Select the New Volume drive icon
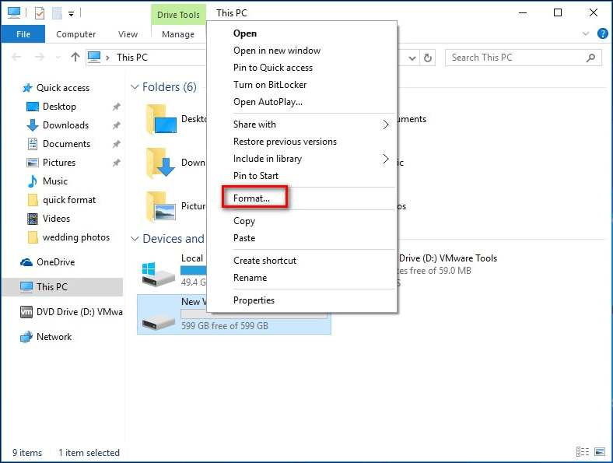Image resolution: width=613 pixels, height=463 pixels. [159, 323]
